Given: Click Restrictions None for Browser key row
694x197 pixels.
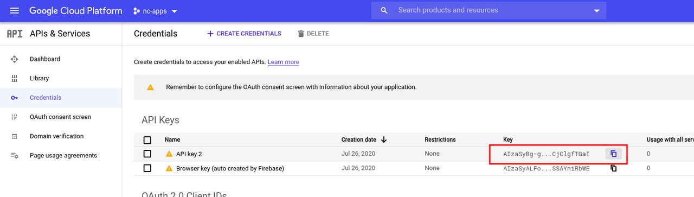Looking at the screenshot, I should click(x=432, y=168).
